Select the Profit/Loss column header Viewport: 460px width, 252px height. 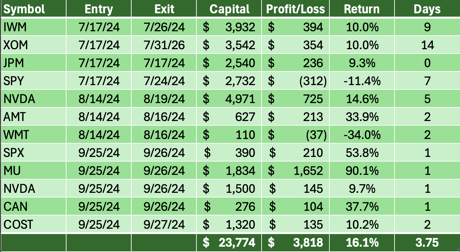[295, 9]
